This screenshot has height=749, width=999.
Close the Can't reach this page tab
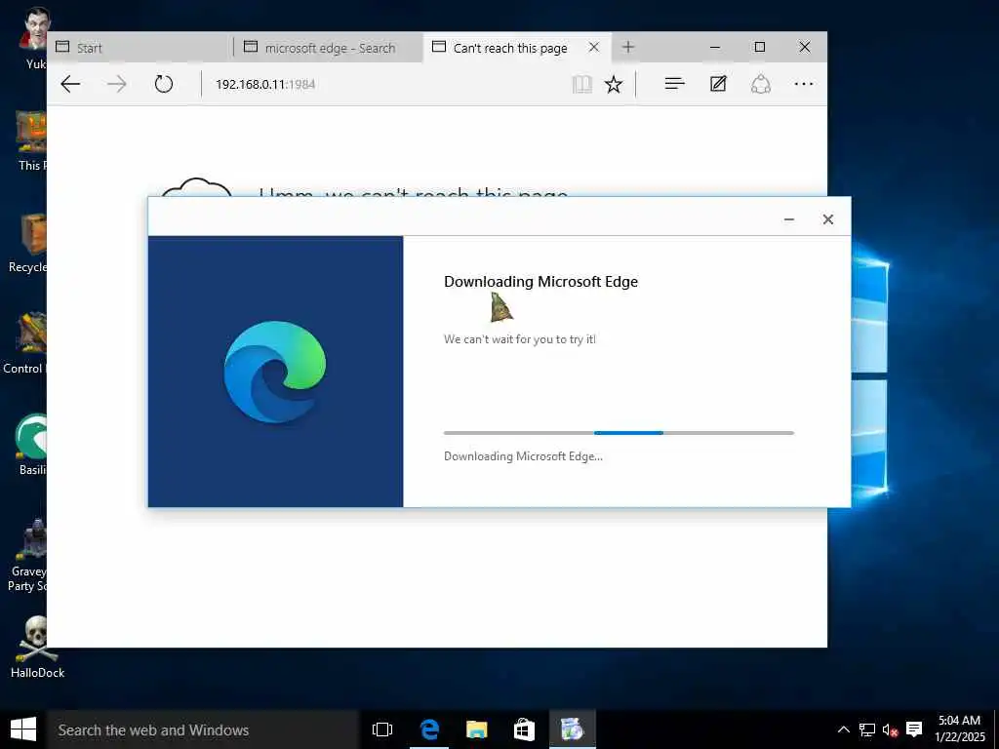[x=594, y=47]
